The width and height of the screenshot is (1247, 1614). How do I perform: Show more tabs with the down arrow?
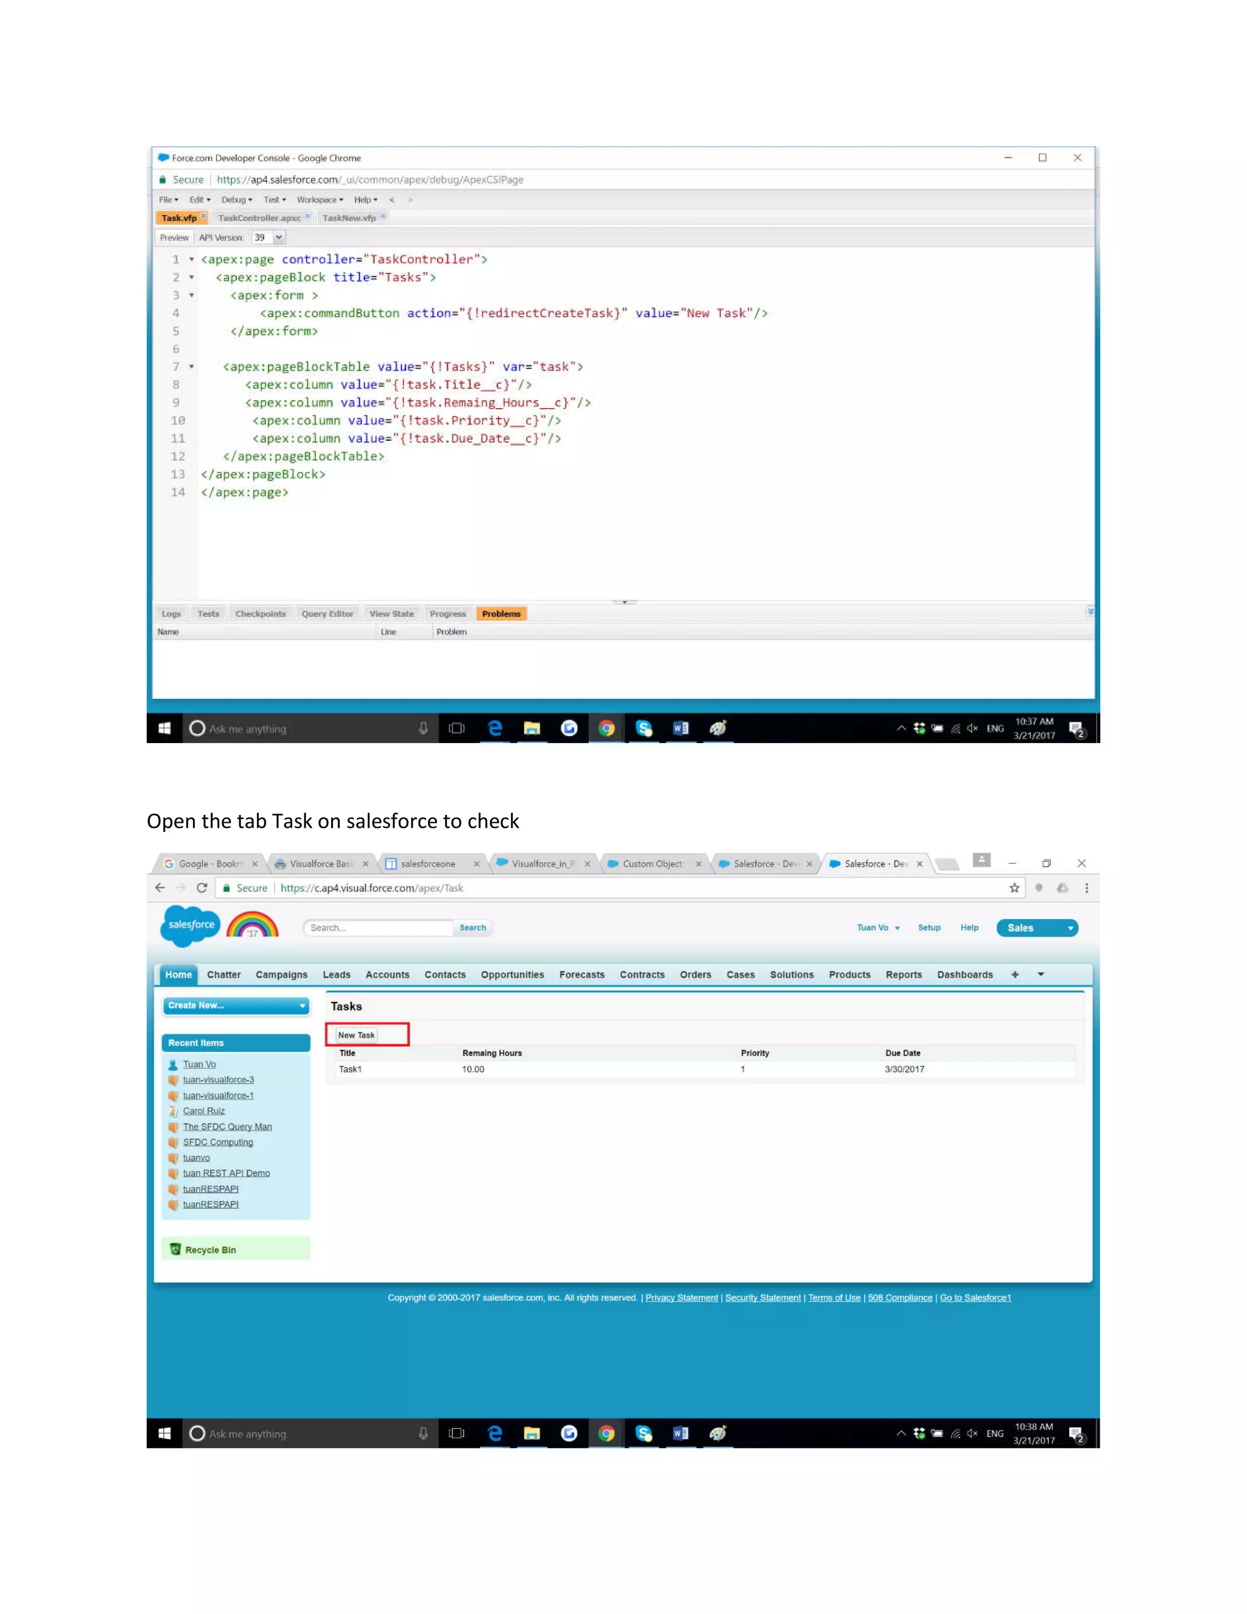[x=1041, y=974]
